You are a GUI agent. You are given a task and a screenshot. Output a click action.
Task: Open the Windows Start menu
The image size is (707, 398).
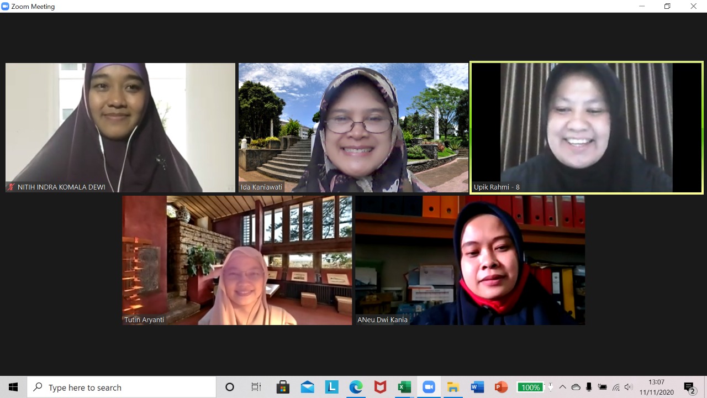coord(13,387)
